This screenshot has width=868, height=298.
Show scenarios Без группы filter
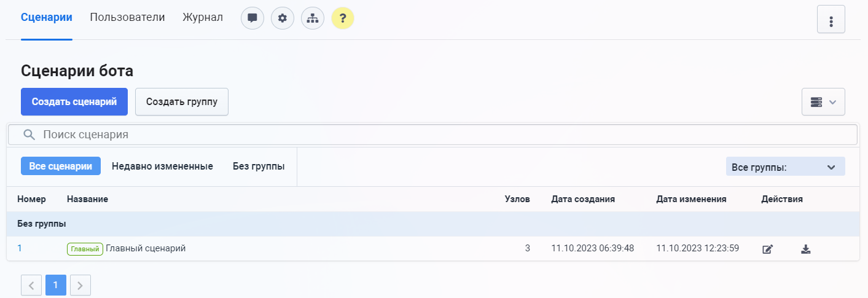(258, 166)
